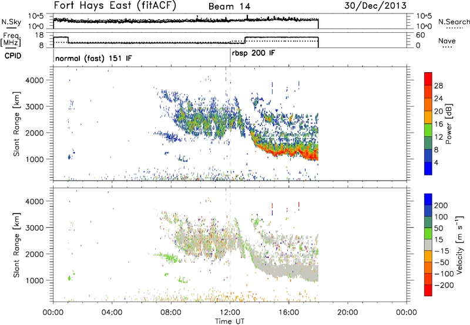The image size is (470, 325).
Task: Click the 'rbsp 200 IF' text
Action: pyautogui.click(x=253, y=53)
